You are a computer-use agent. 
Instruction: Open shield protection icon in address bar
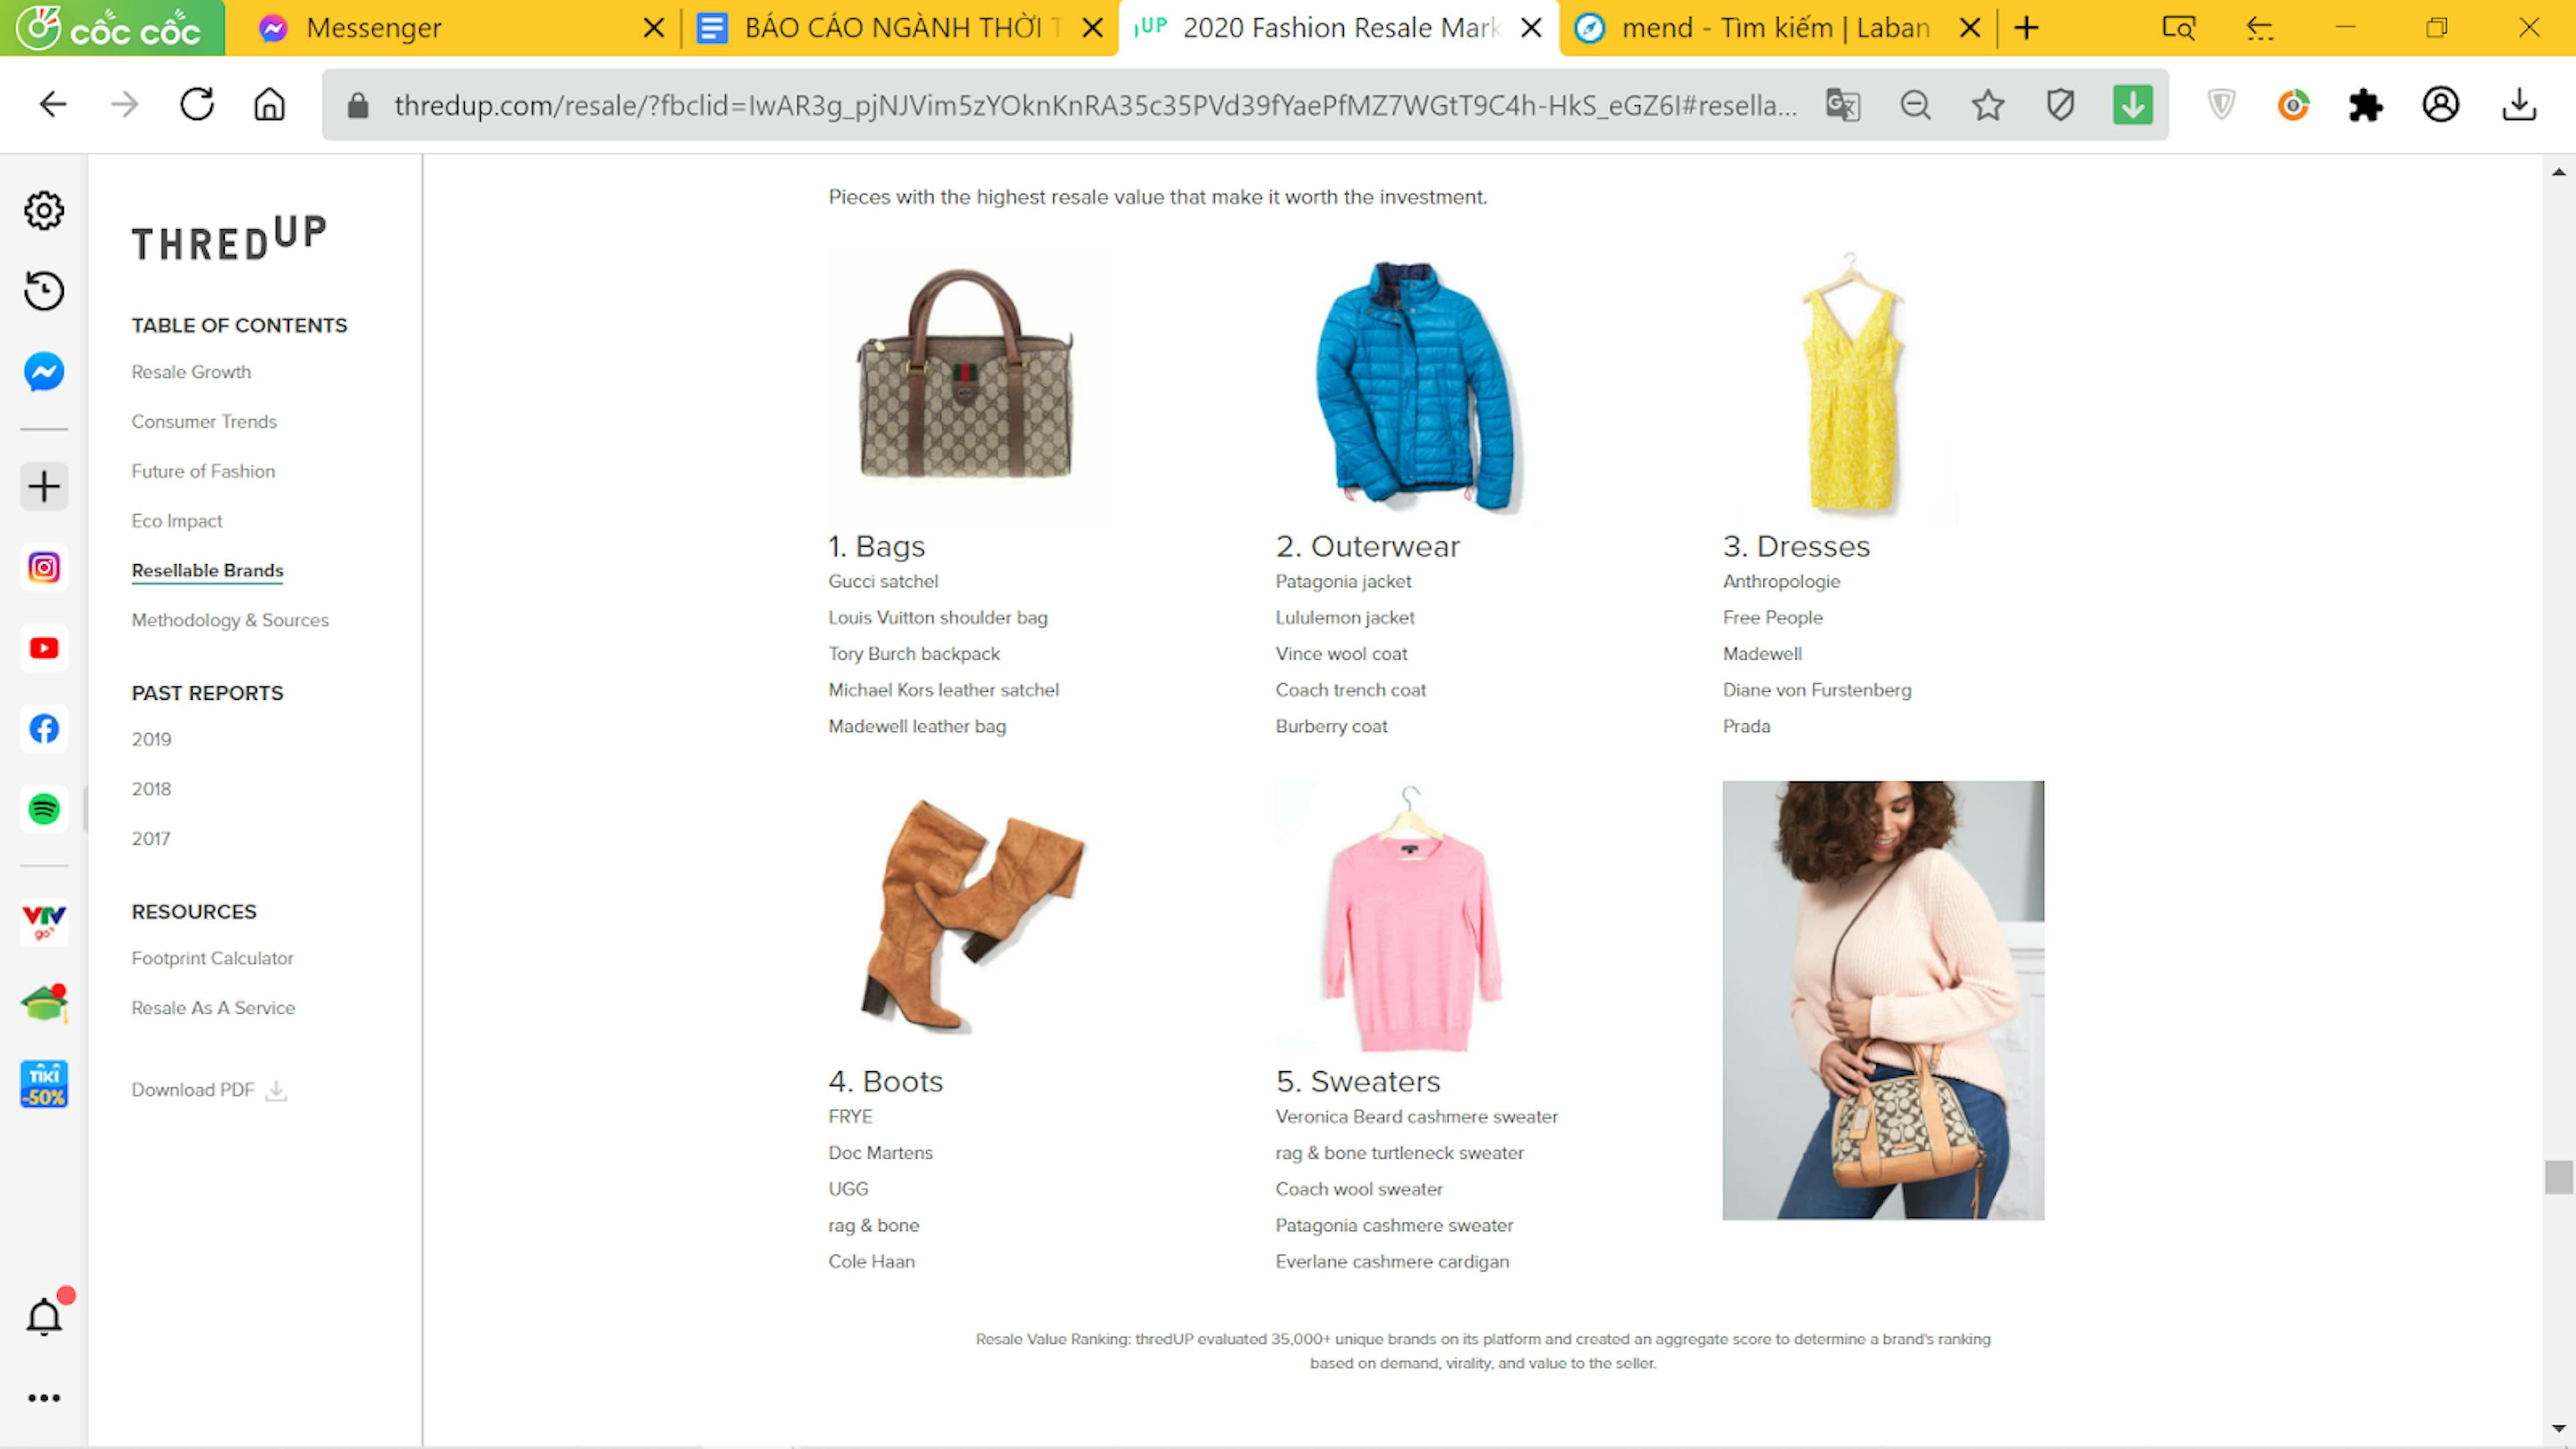point(2060,105)
